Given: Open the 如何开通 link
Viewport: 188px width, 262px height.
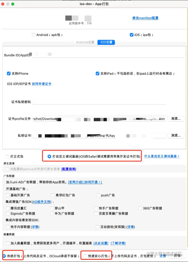Looking at the screenshot, I should pos(93,182).
